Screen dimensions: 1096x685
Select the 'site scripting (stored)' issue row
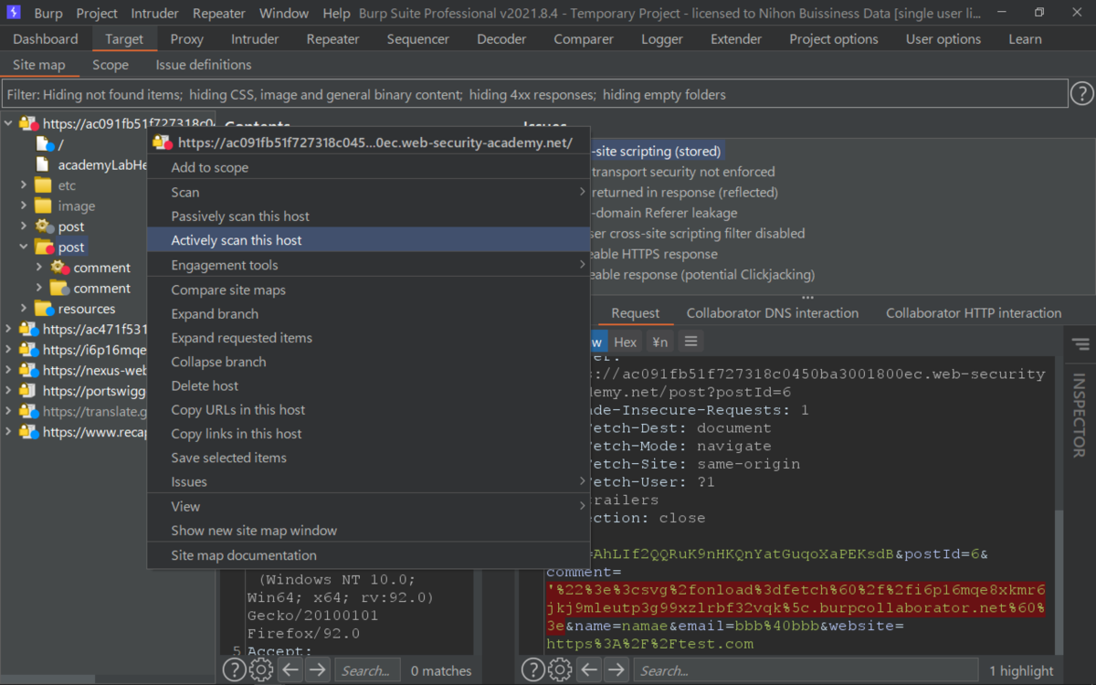[x=657, y=152]
